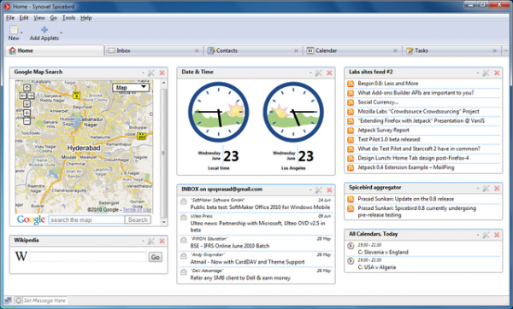513x309 pixels.
Task: Open the Go menu
Action: [54, 18]
